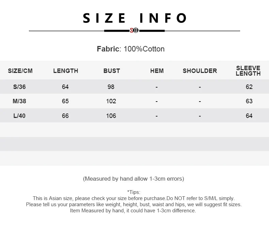The height and width of the screenshot is (228, 269).
Task: Select the M/38 size row label
Action: pyautogui.click(x=19, y=101)
